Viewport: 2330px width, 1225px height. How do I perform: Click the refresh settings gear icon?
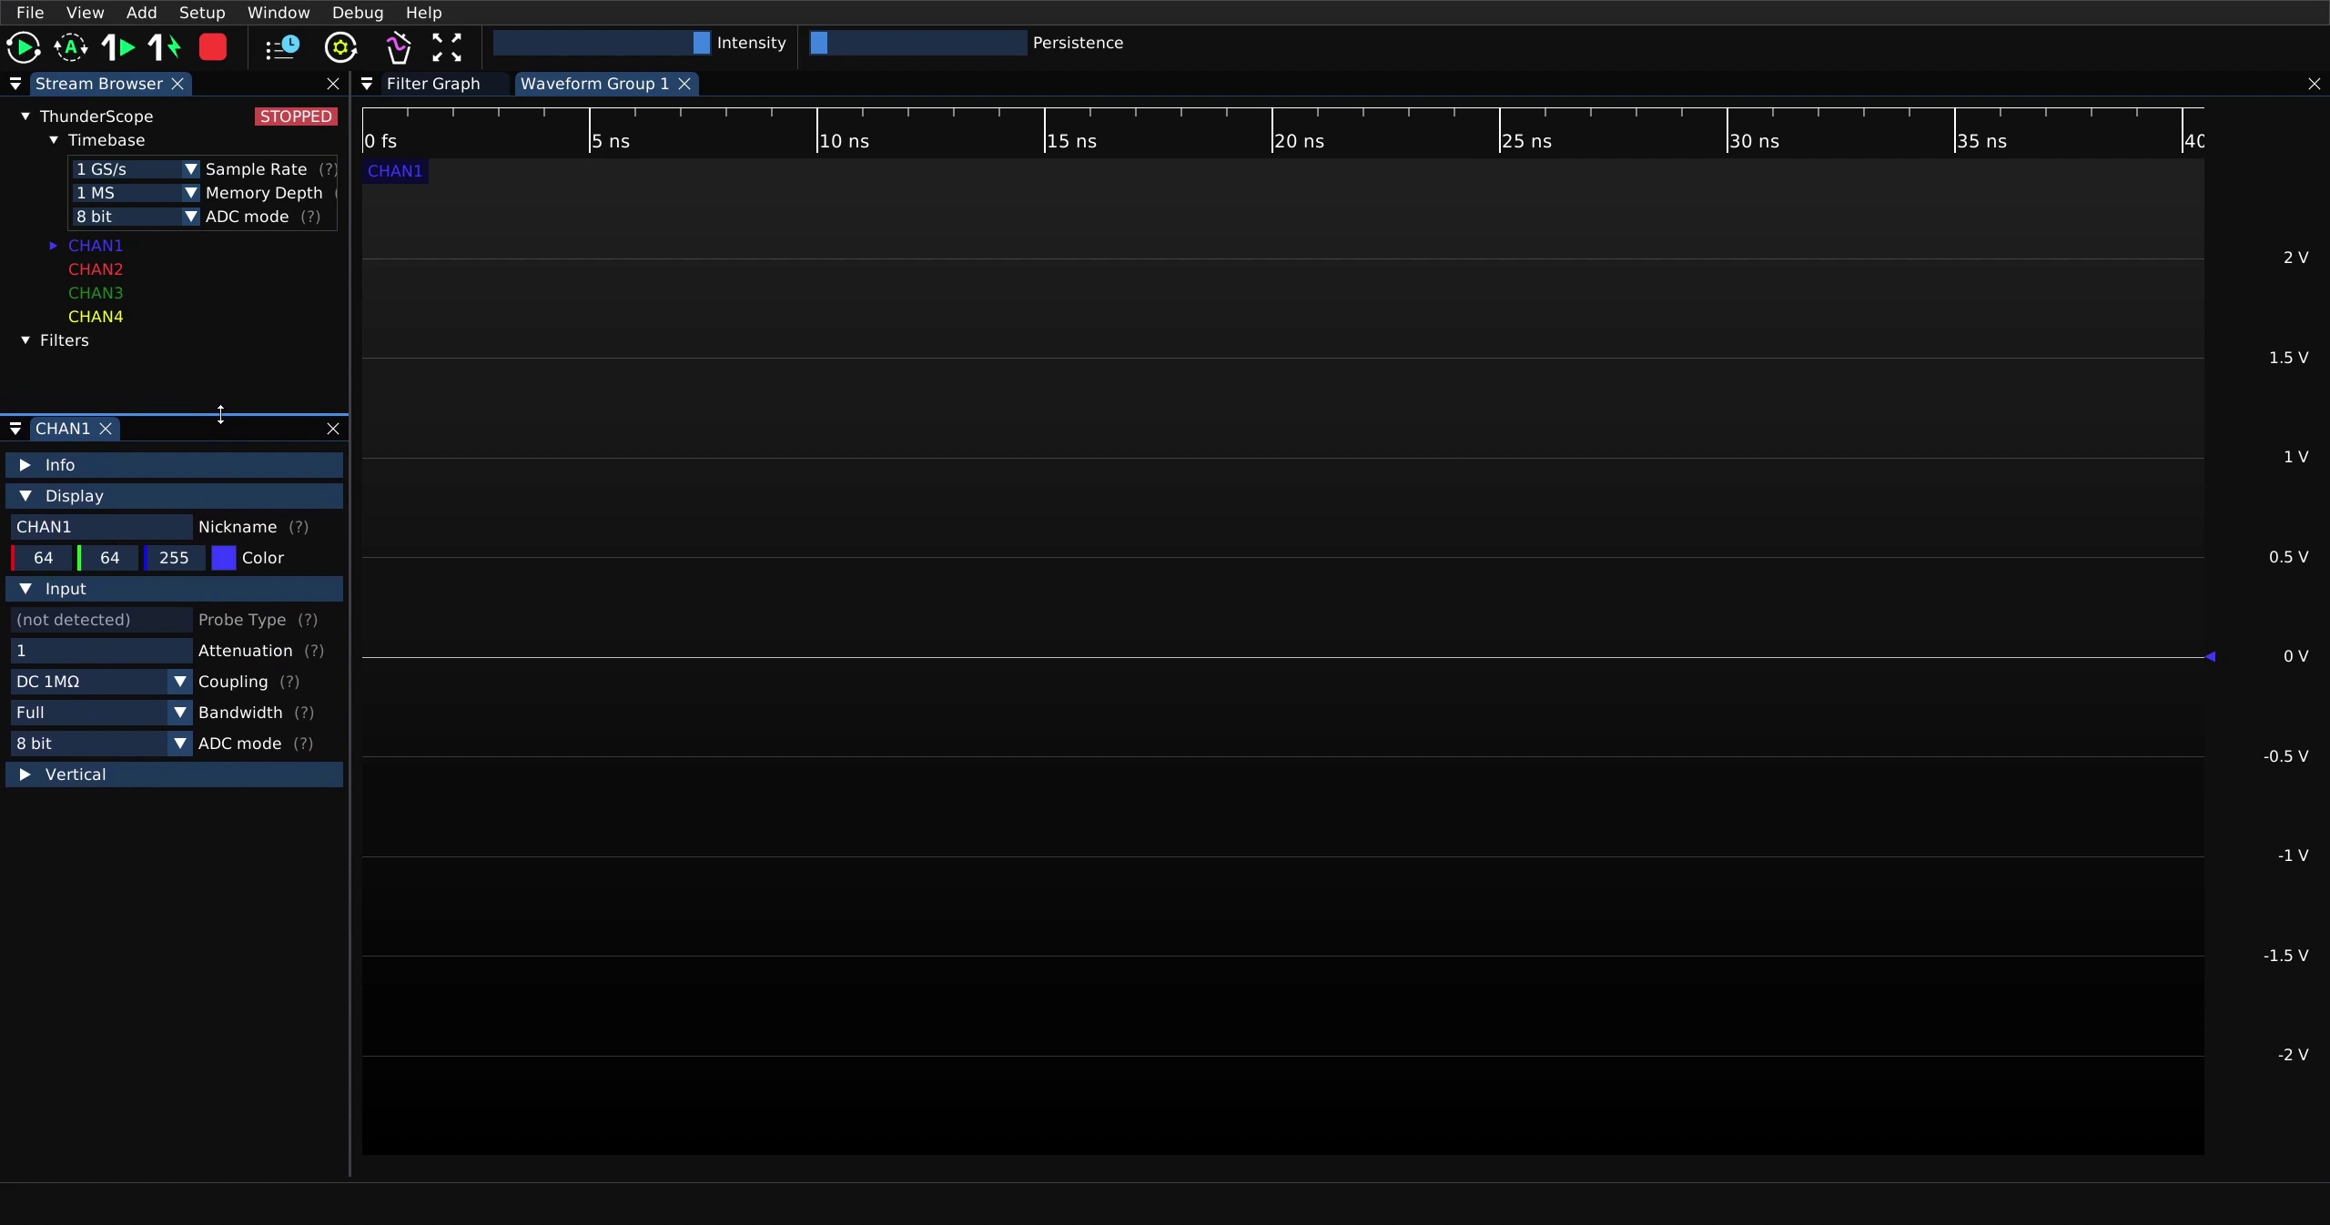(341, 46)
